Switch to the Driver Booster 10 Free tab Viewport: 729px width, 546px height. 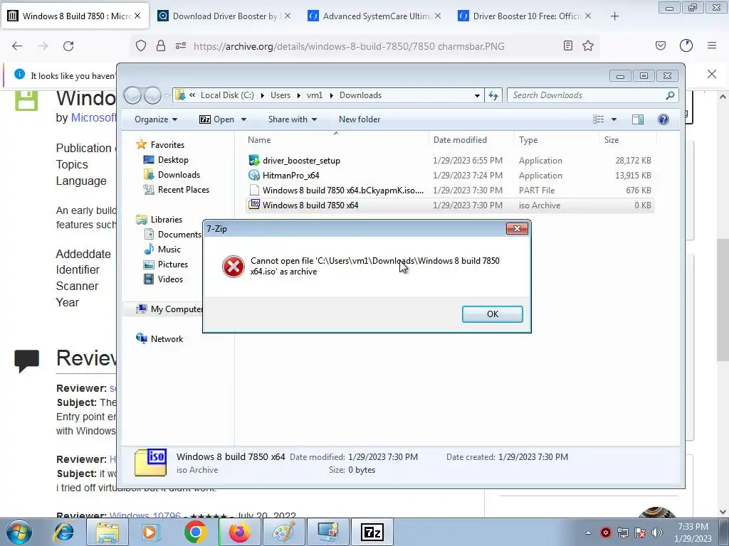[523, 16]
